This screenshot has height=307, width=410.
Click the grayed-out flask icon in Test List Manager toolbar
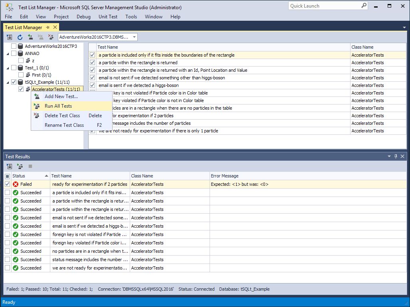coord(41,37)
